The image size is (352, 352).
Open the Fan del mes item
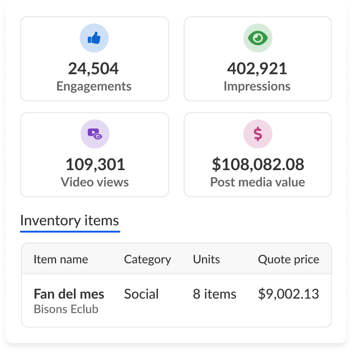coord(69,294)
